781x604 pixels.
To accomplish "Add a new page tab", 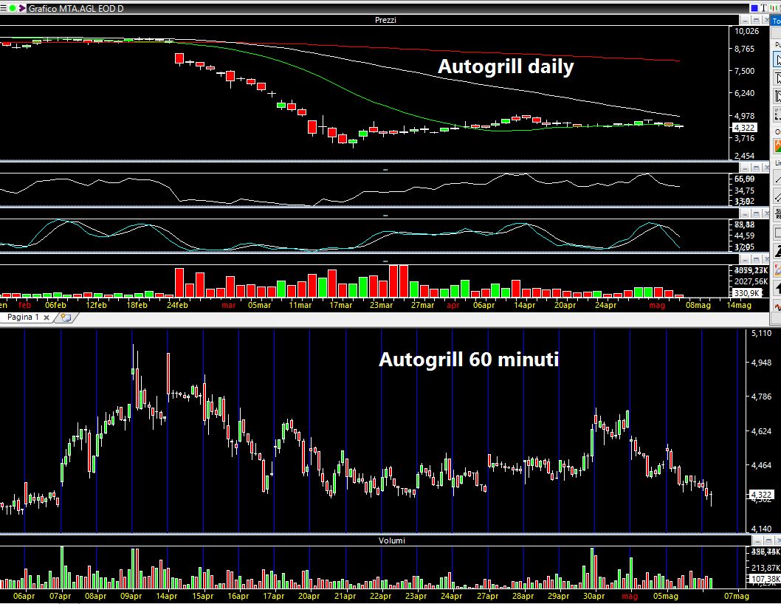I will pyautogui.click(x=66, y=318).
